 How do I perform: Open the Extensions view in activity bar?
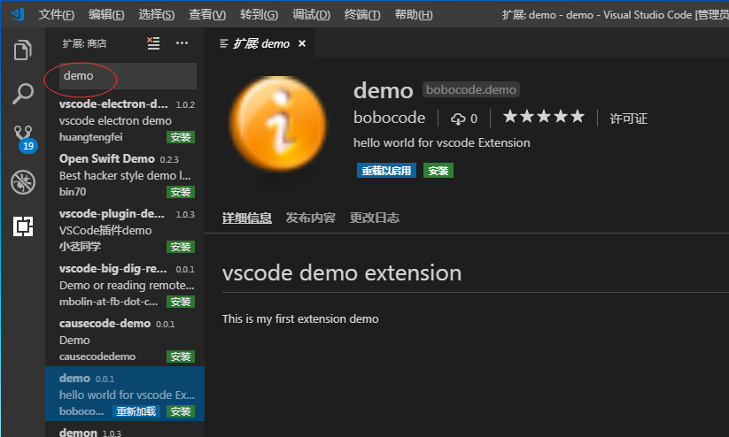point(23,226)
